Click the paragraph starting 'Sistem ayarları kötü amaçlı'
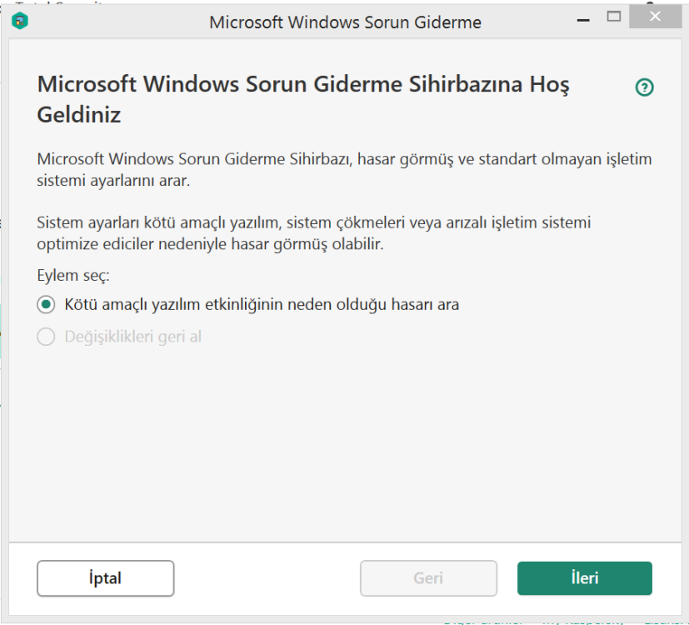The width and height of the screenshot is (689, 625). (x=314, y=233)
